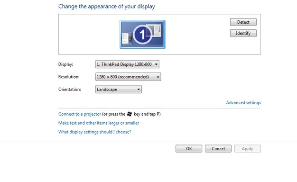297x182 pixels.
Task: Click the Display: label text
Action: tap(65, 64)
